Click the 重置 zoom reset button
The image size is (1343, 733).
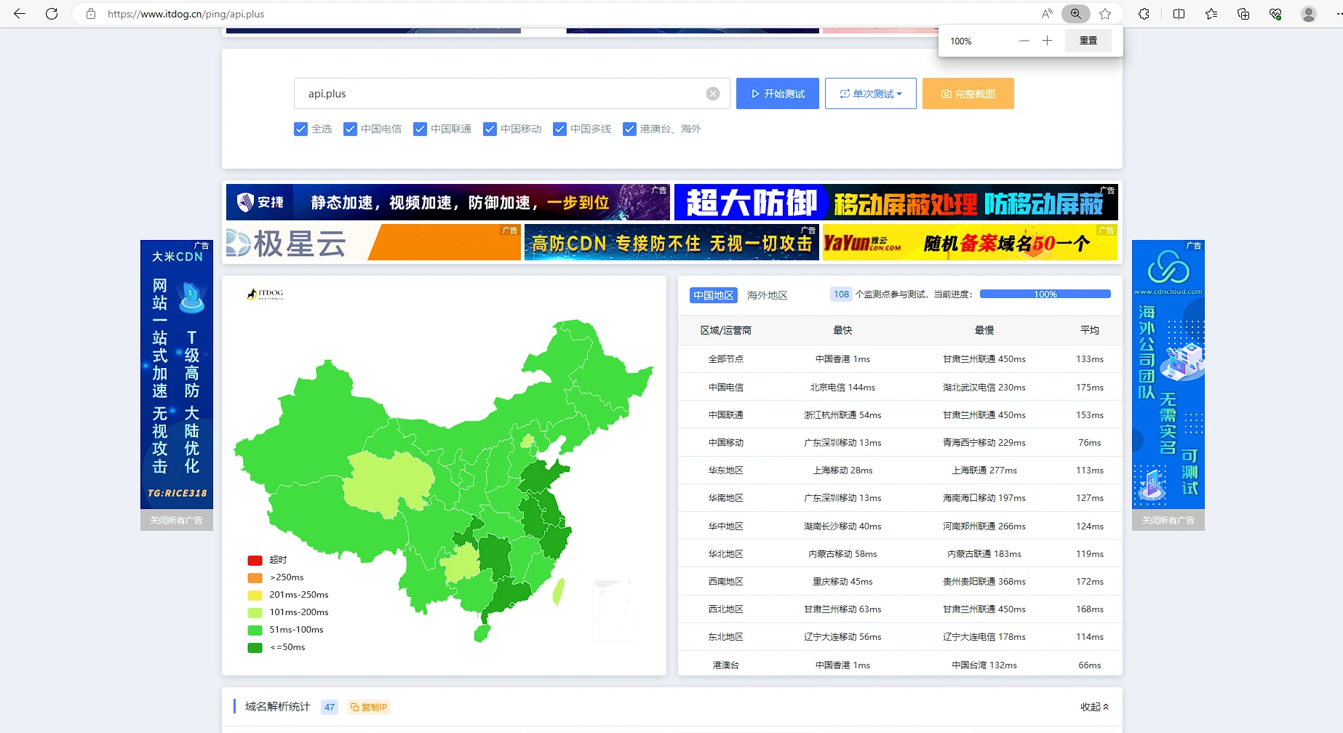1088,41
